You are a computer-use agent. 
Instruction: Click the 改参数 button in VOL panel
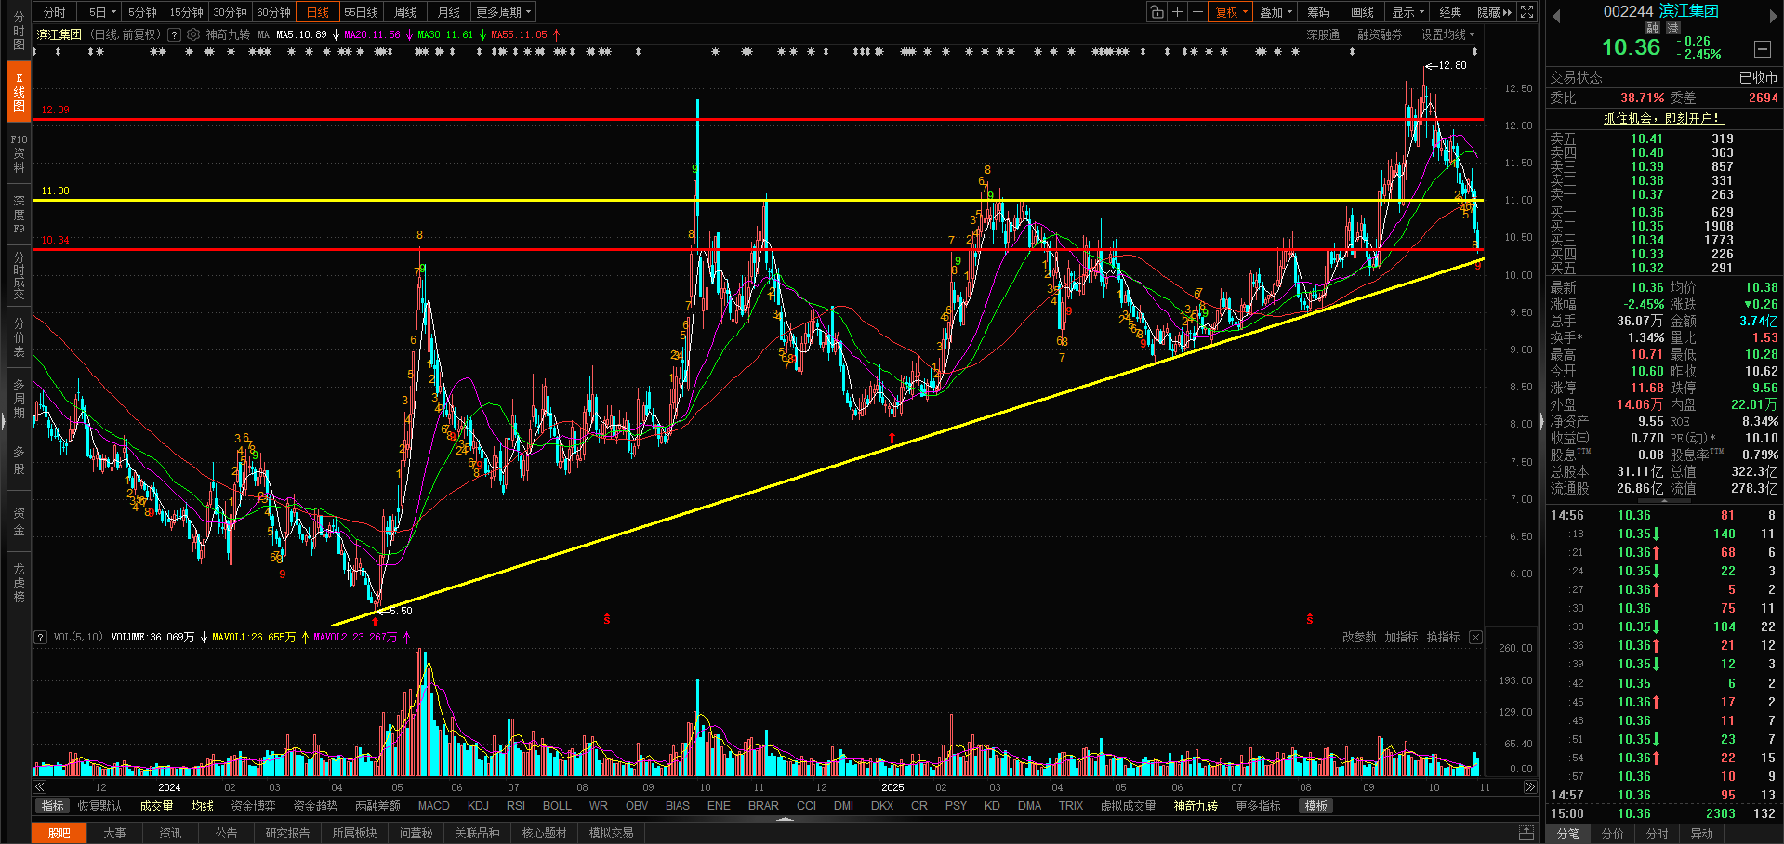pos(1359,637)
